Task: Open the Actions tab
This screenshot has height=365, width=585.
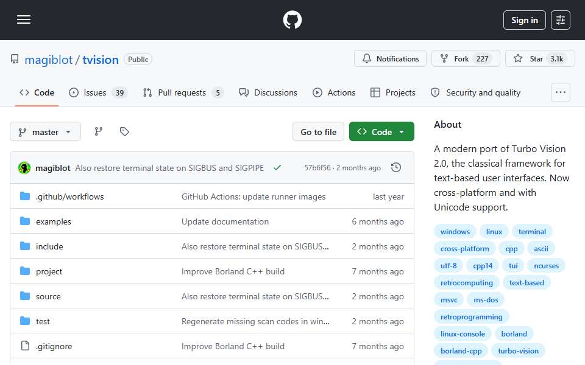Action: (x=334, y=92)
